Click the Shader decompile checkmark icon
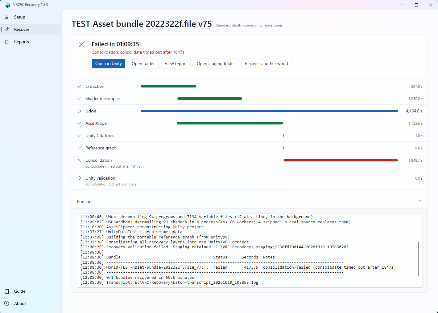The height and width of the screenshot is (313, 438). pos(79,99)
